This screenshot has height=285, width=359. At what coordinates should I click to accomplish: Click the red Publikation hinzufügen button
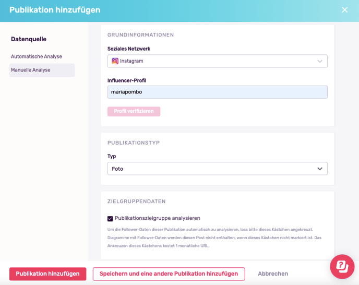click(x=47, y=274)
